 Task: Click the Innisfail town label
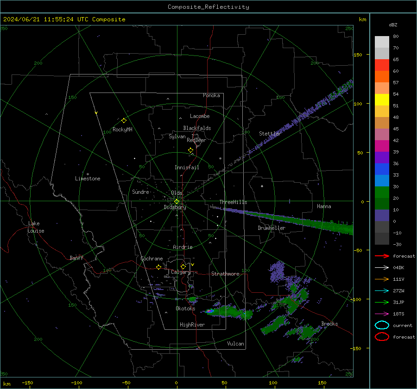(187, 167)
